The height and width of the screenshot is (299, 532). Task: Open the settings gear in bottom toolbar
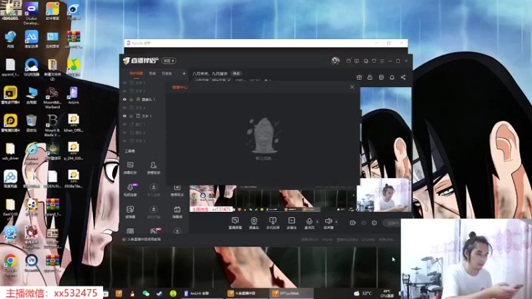374,223
